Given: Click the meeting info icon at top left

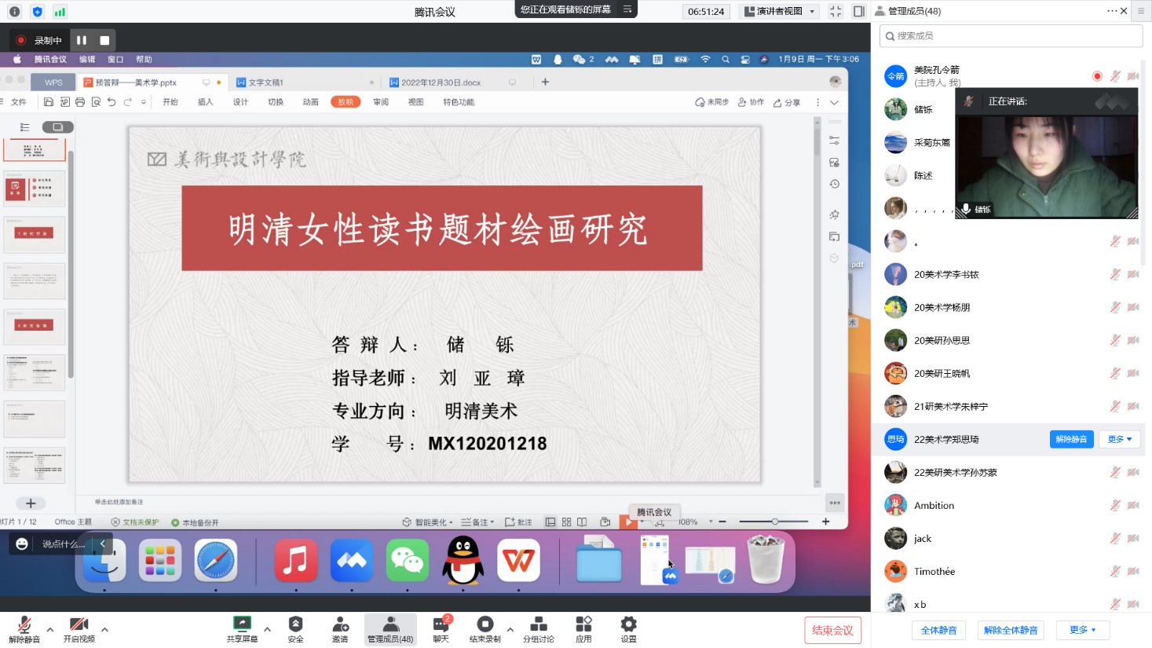Looking at the screenshot, I should point(14,12).
